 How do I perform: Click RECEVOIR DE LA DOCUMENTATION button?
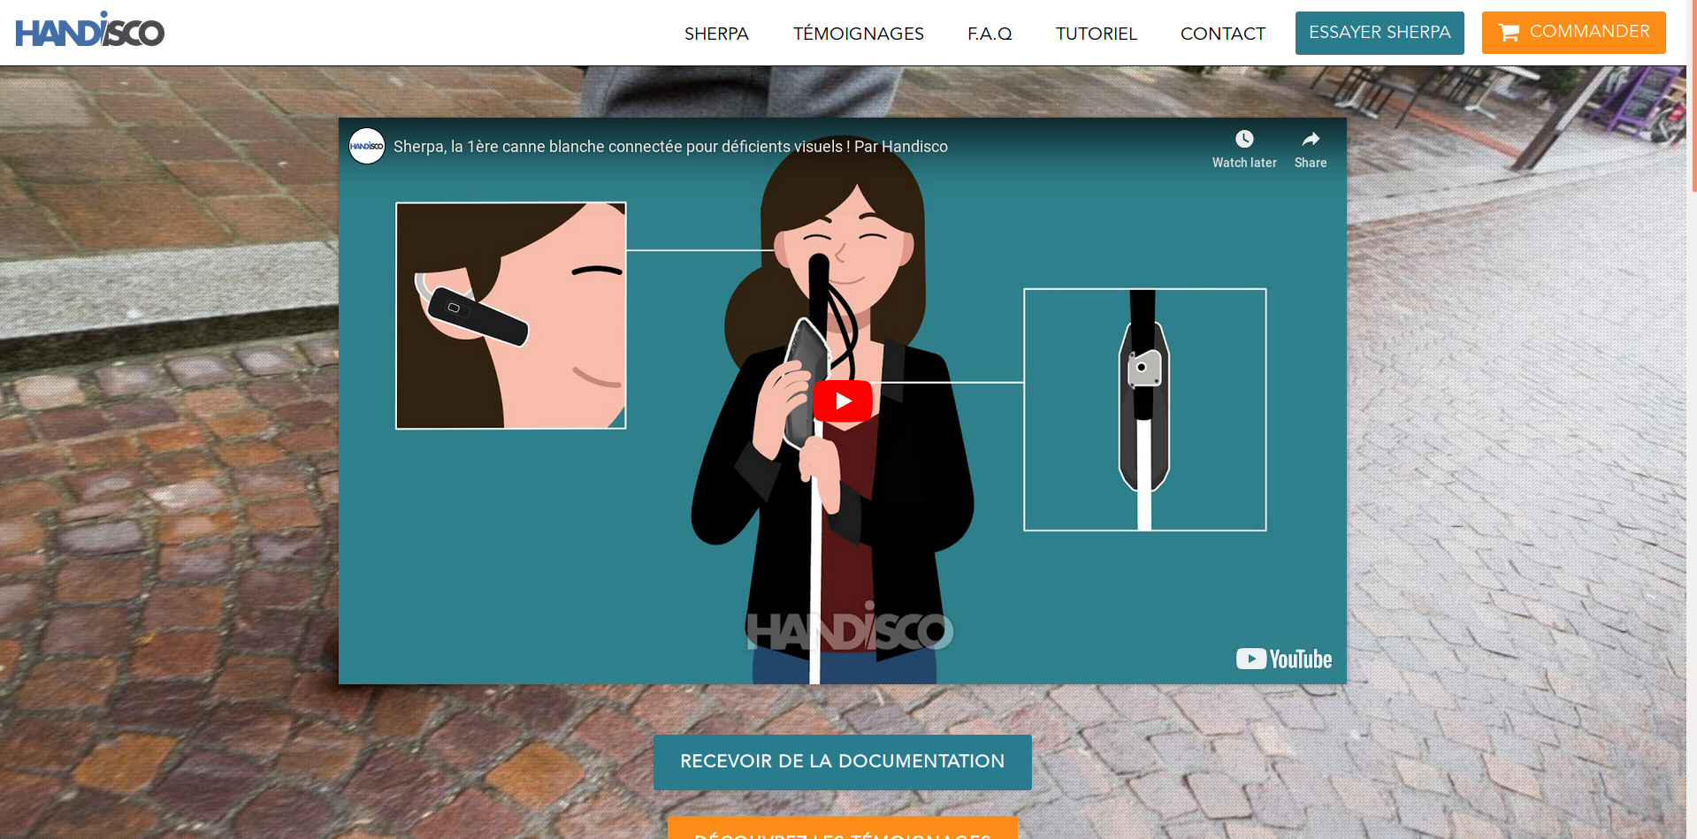point(843,762)
